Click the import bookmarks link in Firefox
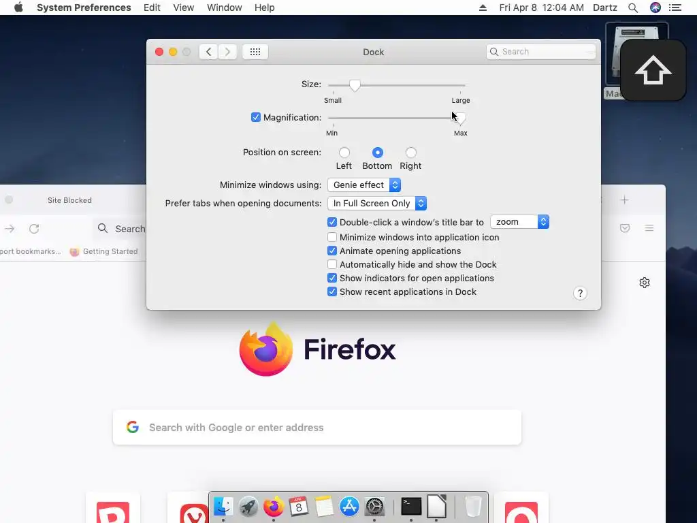 [x=30, y=251]
